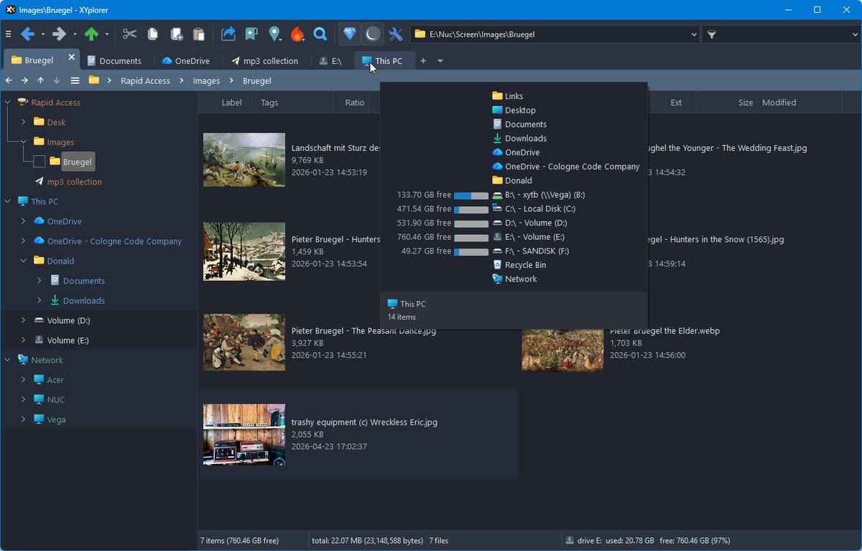
Task: Open the main menu hamburger icon
Action: click(x=9, y=34)
